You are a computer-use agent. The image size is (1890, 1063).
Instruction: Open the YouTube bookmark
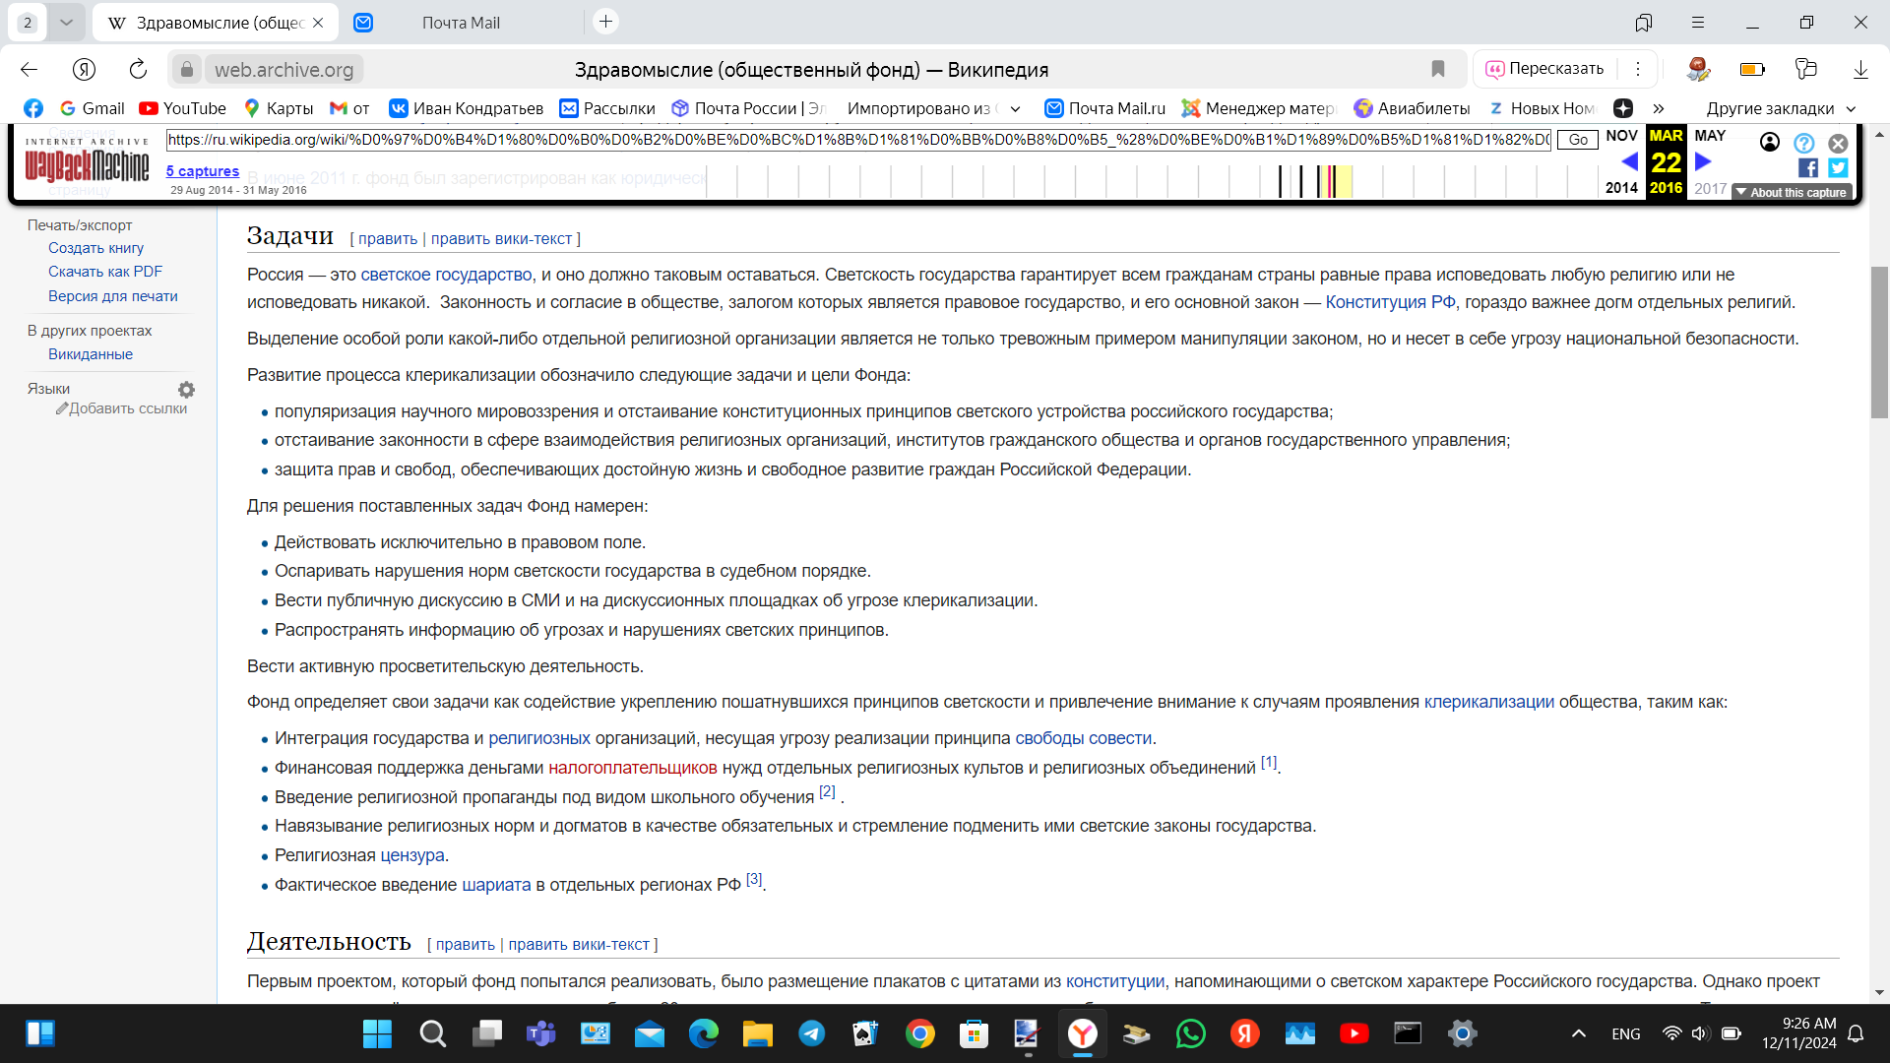pos(183,108)
